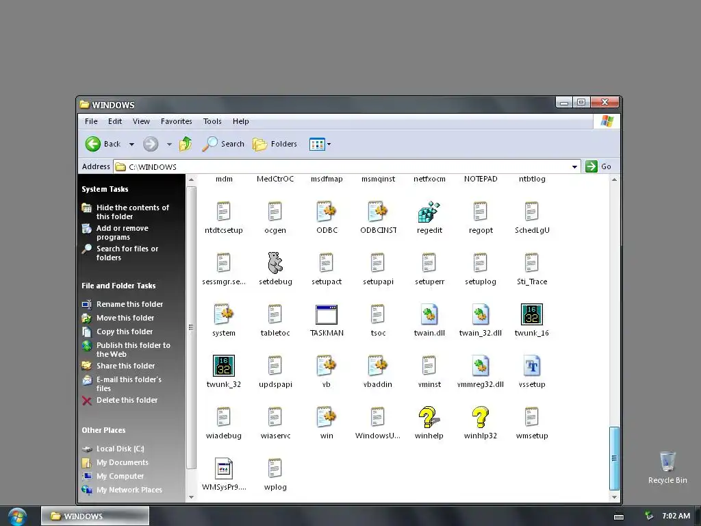Click the file list scrollbar thumb
The image size is (701, 526).
click(x=614, y=458)
